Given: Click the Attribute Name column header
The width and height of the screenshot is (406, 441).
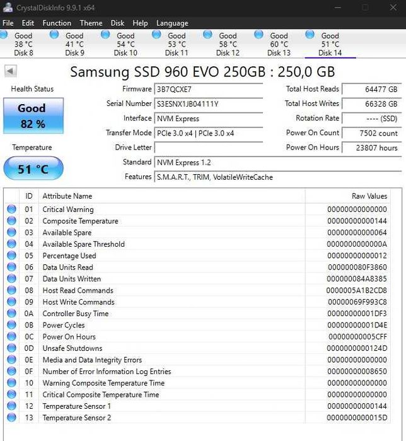Looking at the screenshot, I should click(x=171, y=196).
